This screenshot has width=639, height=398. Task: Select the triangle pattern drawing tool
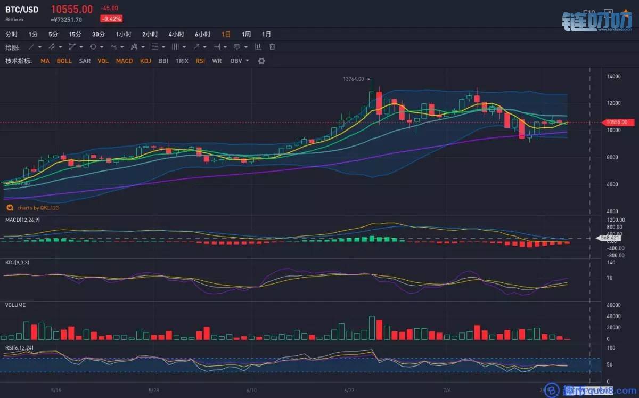72,47
